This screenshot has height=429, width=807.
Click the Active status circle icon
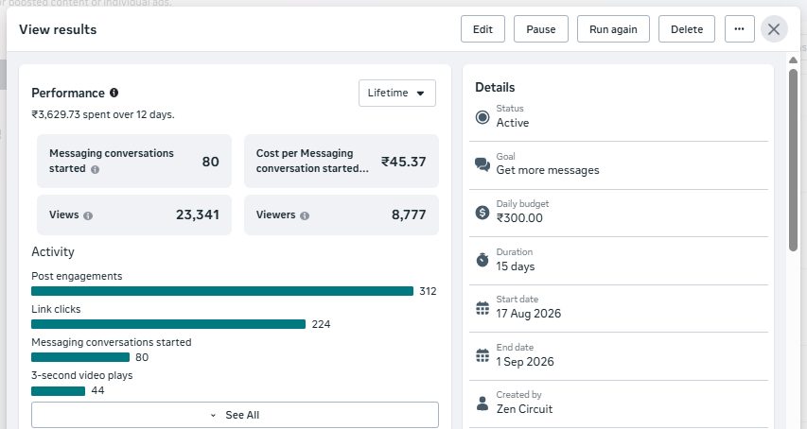(482, 117)
